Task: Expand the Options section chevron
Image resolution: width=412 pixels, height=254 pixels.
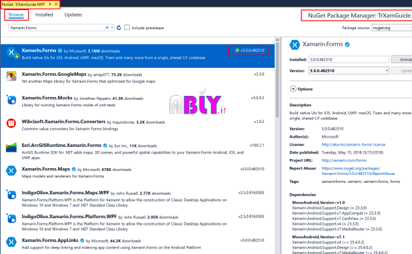Action: pyautogui.click(x=293, y=89)
